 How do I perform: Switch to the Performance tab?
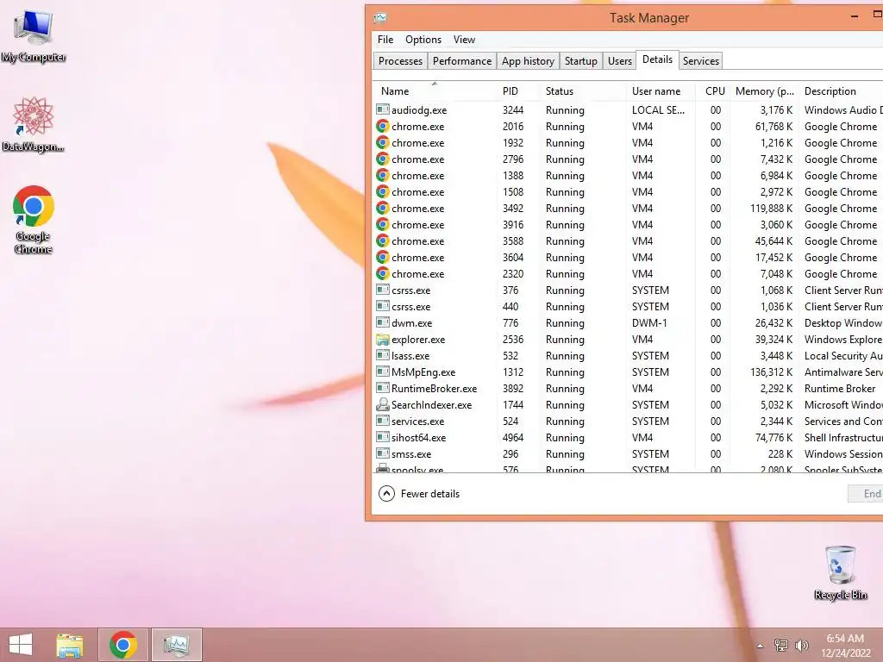click(x=462, y=61)
